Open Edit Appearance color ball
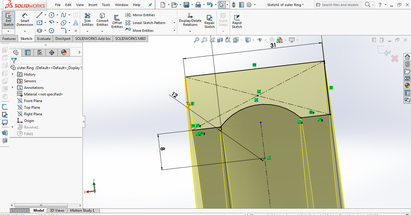This screenshot has width=411, height=215. tap(280, 40)
